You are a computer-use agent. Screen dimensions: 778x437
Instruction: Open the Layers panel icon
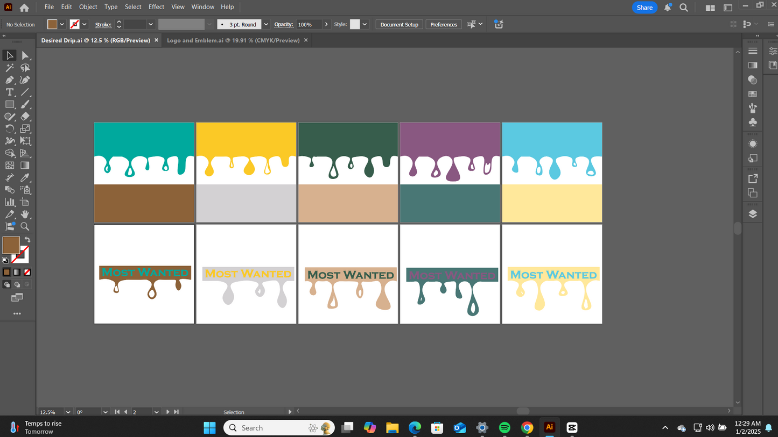[753, 214]
